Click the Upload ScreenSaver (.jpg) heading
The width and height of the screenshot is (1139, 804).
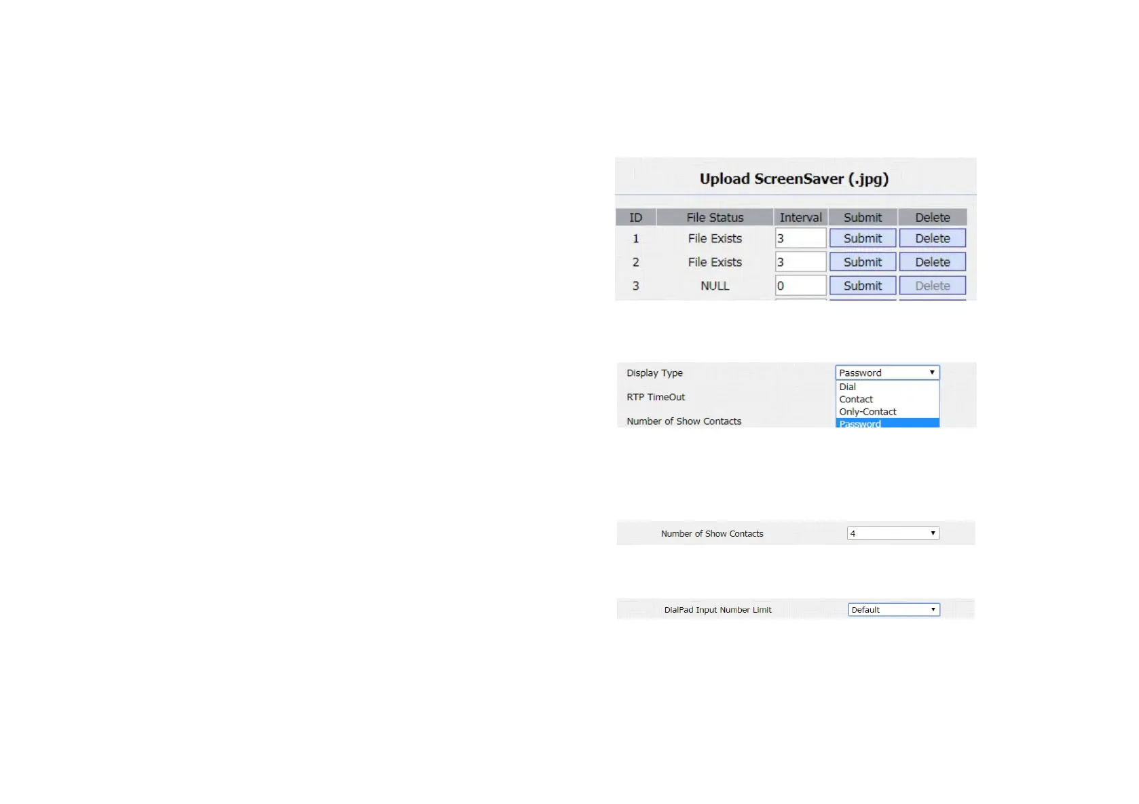(x=794, y=178)
